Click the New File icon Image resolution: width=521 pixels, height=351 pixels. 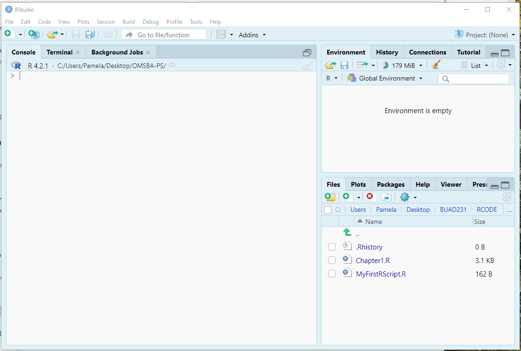click(9, 34)
